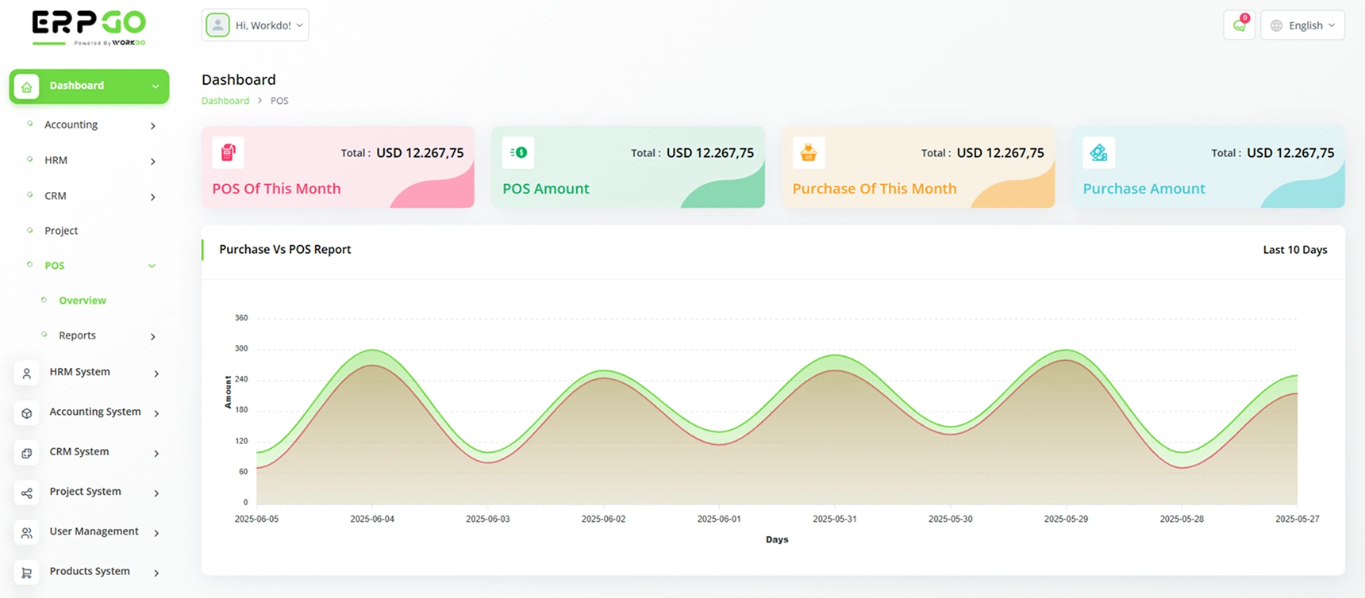The width and height of the screenshot is (1365, 598).
Task: Open the Project menu item
Action: (x=61, y=231)
